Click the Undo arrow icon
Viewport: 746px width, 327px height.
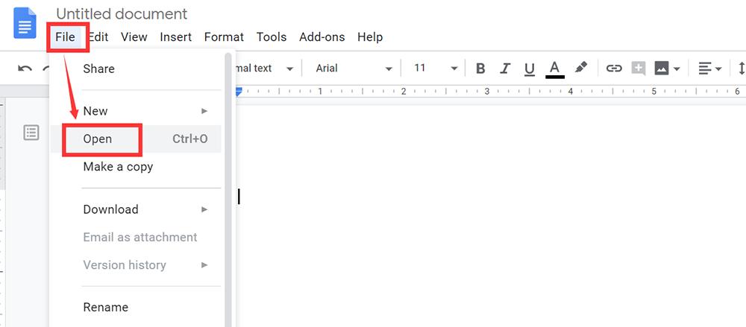(x=25, y=69)
